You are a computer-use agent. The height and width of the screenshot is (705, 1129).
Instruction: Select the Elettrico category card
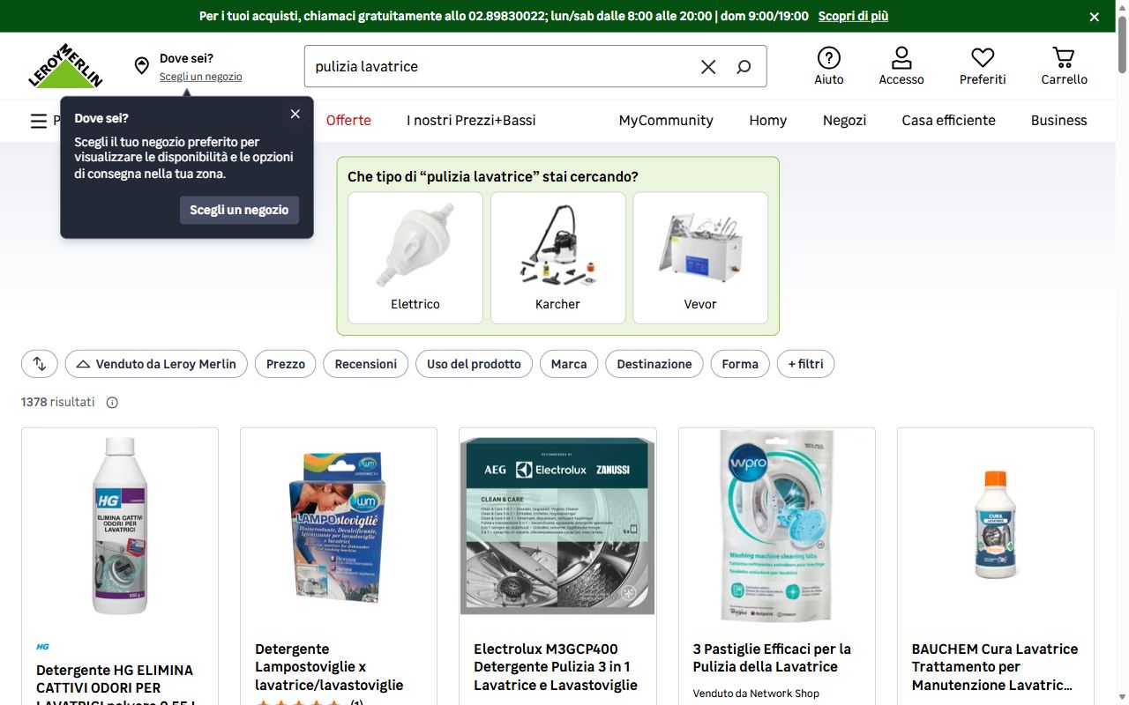[415, 258]
